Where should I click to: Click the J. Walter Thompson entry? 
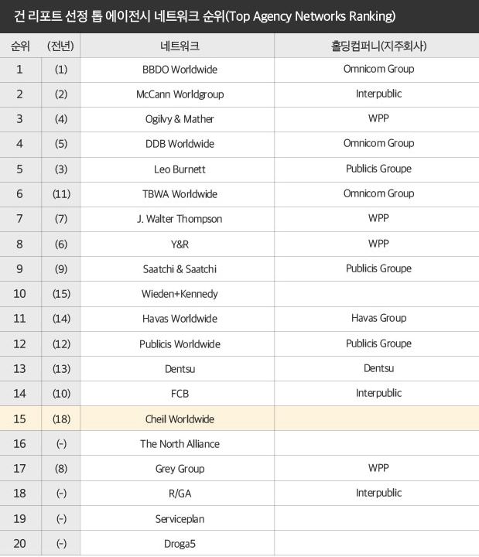click(180, 219)
